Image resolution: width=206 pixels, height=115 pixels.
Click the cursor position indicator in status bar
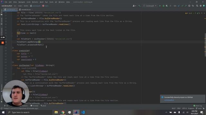pyautogui.click(x=173, y=109)
